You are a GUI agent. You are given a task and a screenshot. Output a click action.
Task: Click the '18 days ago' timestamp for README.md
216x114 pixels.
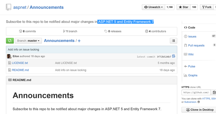coord(167,70)
